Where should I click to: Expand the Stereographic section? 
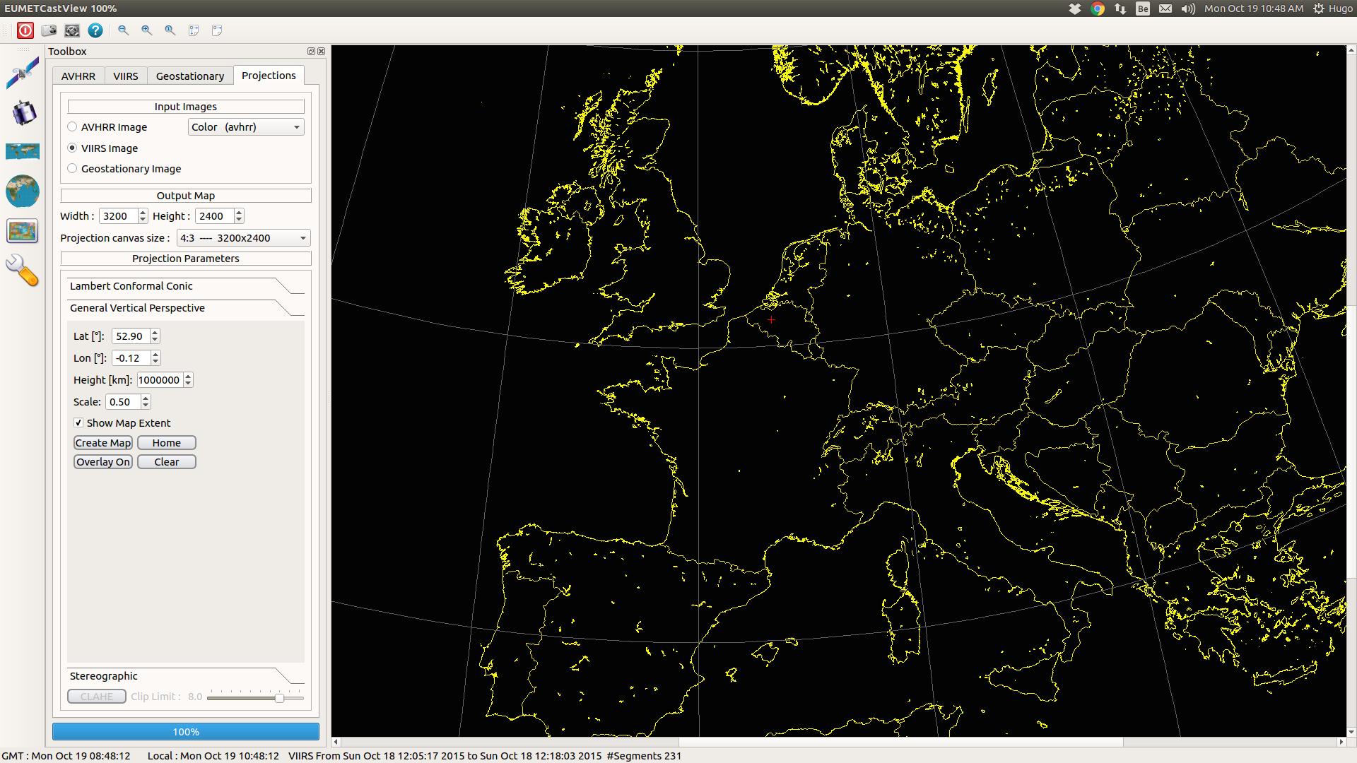(186, 676)
